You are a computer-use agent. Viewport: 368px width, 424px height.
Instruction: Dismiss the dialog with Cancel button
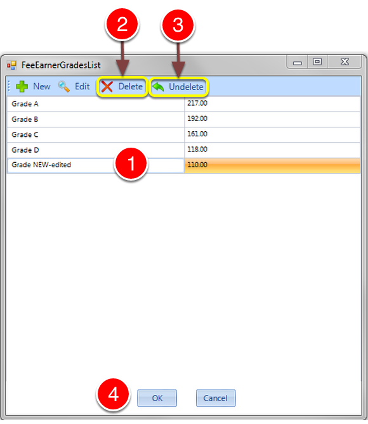coord(216,398)
